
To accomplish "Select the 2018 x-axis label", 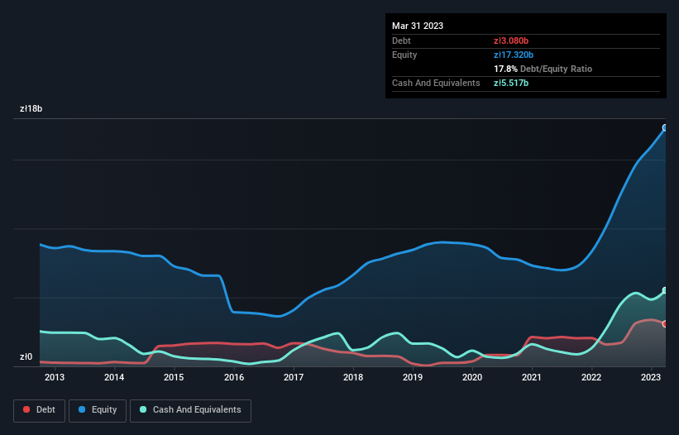I will tap(353, 377).
